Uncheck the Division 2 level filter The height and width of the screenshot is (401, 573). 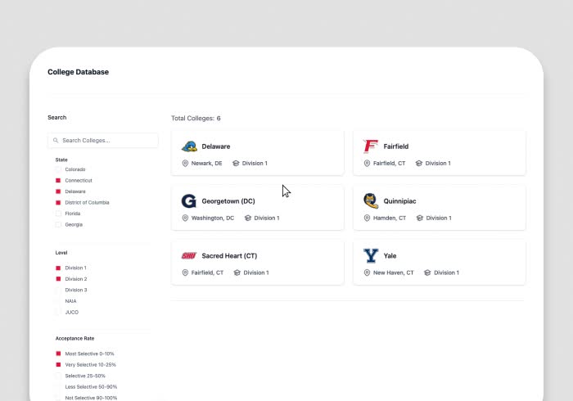pyautogui.click(x=58, y=279)
